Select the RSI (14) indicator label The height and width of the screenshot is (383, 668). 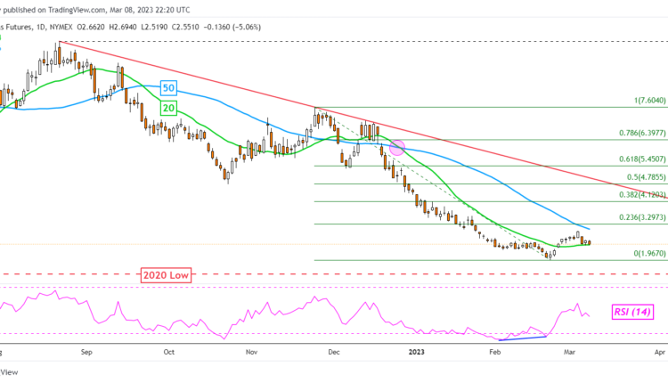pos(634,312)
